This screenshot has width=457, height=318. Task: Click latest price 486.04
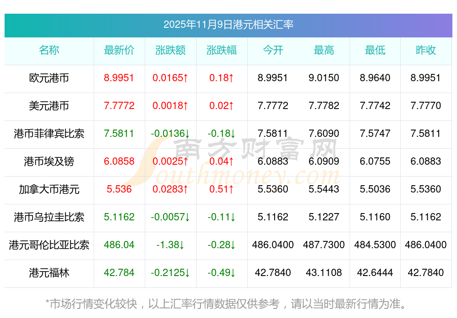pos(119,245)
